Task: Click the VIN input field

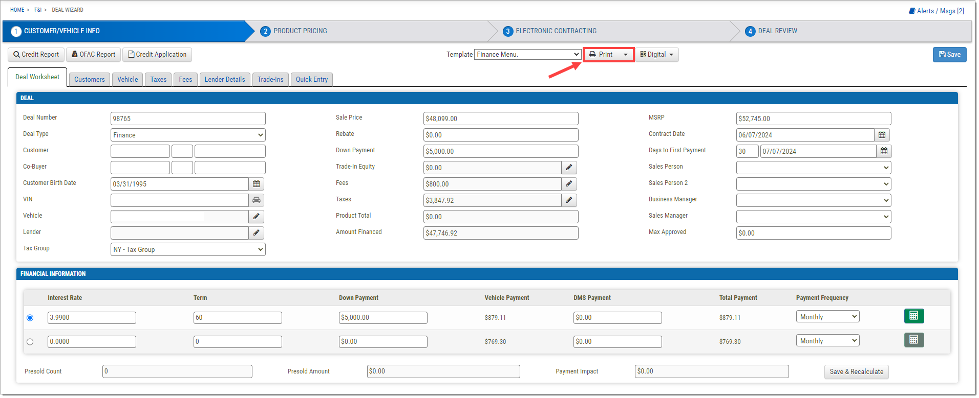Action: click(180, 200)
